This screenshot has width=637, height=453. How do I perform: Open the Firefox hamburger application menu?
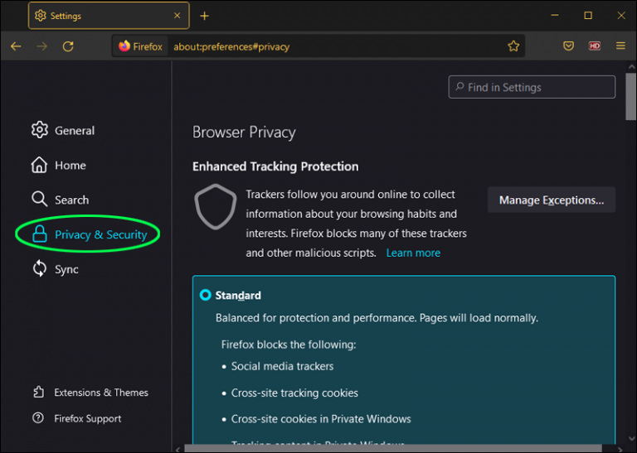click(620, 46)
